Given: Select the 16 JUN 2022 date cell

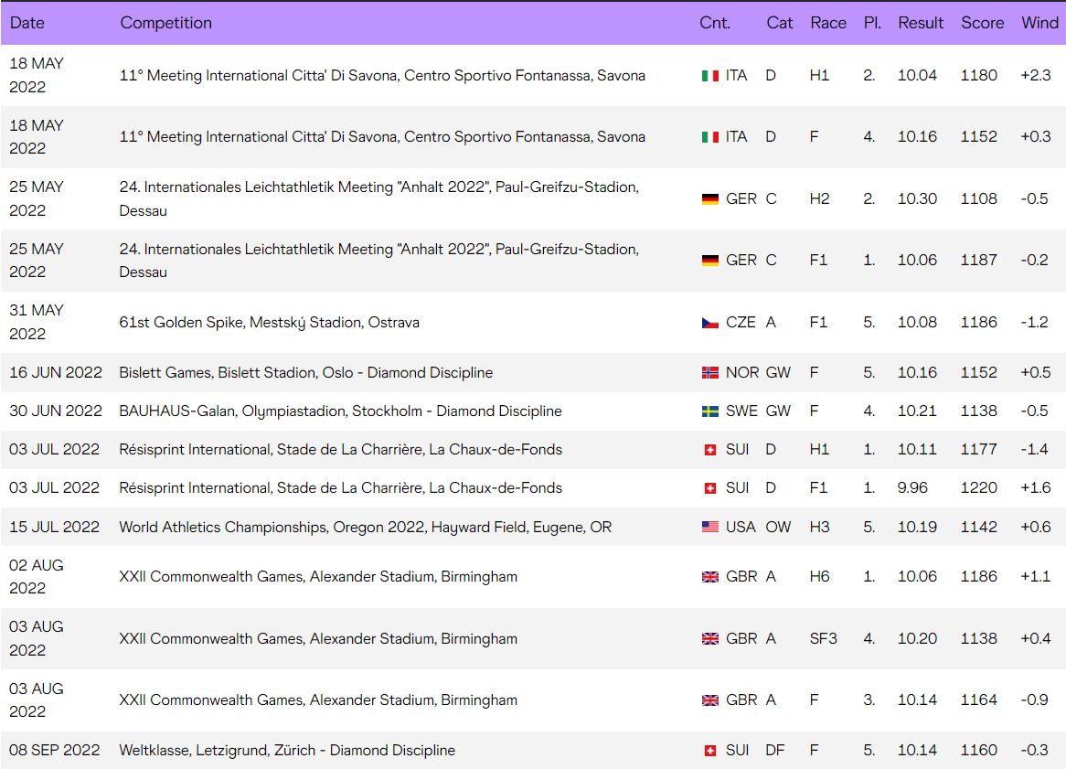Looking at the screenshot, I should (56, 372).
